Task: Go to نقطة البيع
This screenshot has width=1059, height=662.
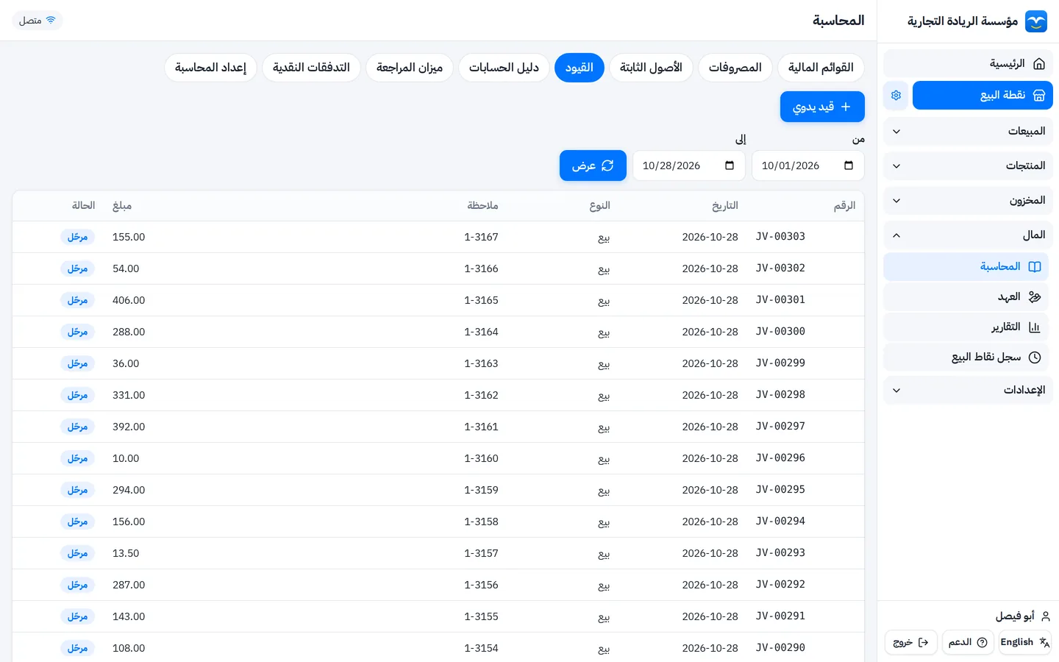Action: pyautogui.click(x=983, y=96)
